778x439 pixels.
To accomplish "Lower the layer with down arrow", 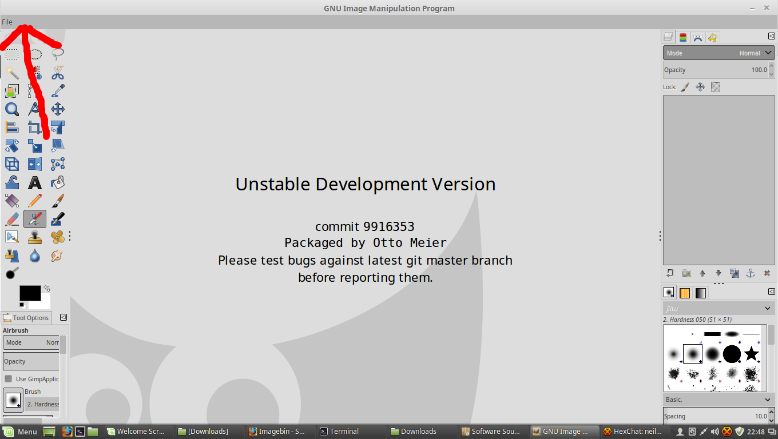I will click(719, 273).
